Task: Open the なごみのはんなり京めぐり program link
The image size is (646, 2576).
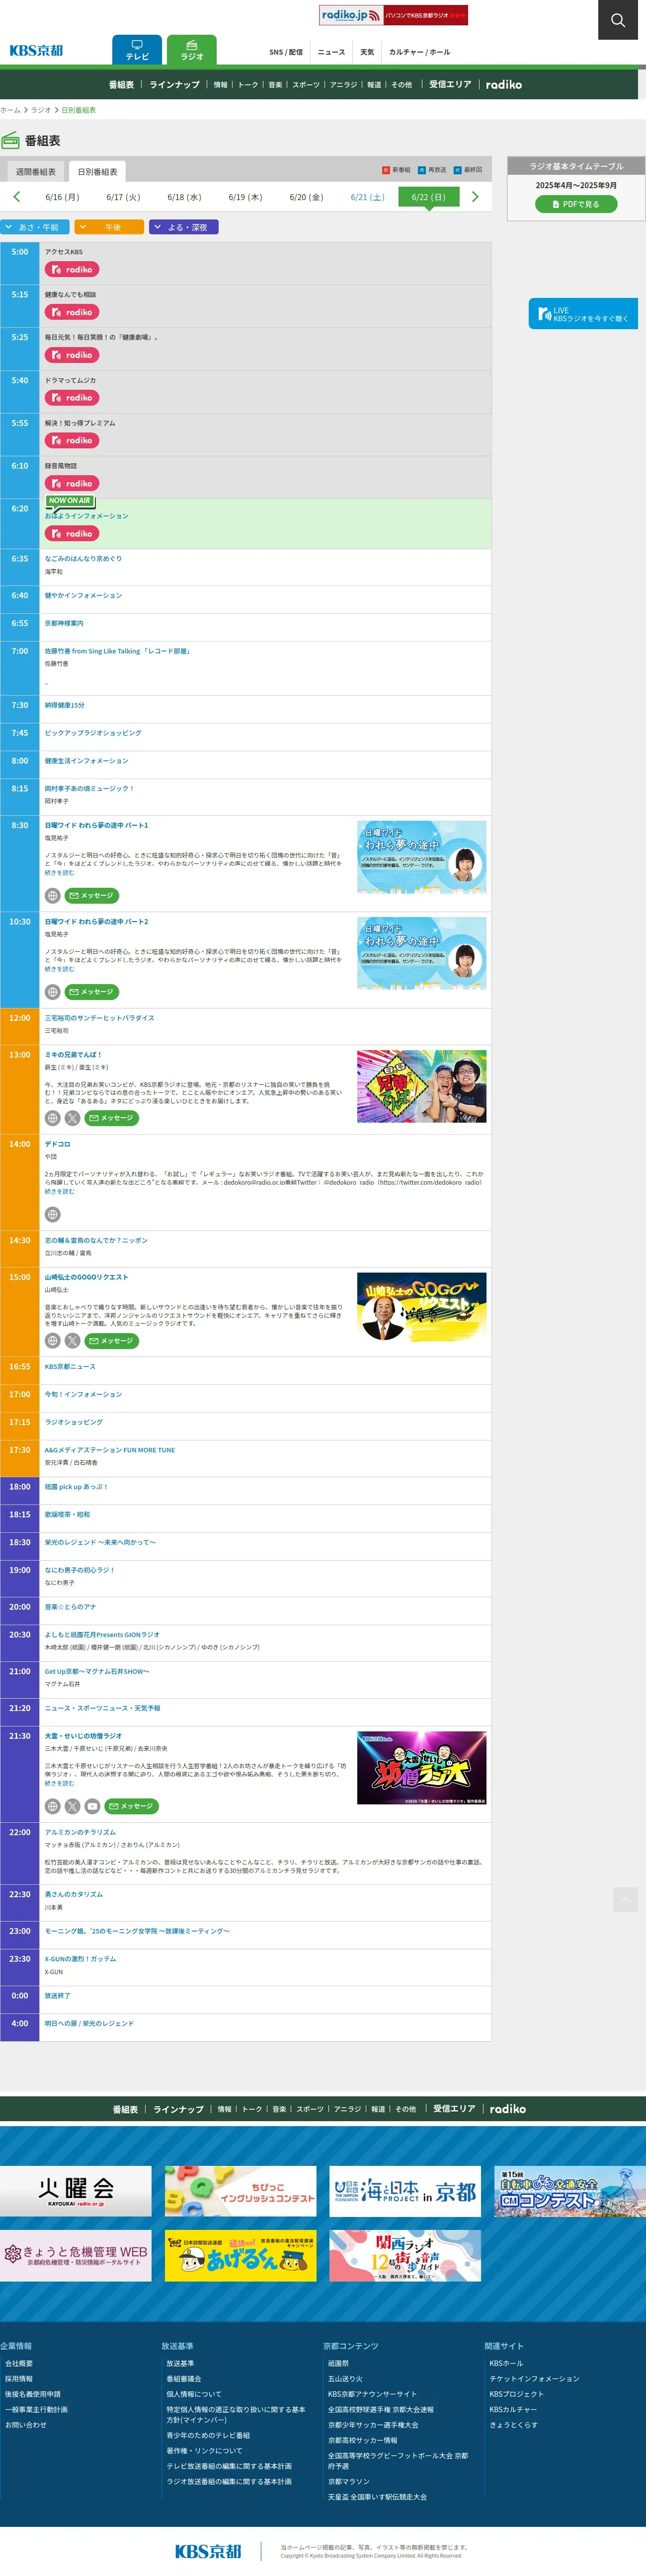Action: coord(83,559)
